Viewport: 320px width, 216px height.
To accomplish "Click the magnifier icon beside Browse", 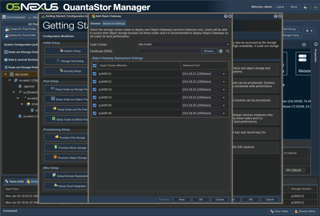I will pyautogui.click(x=228, y=51).
